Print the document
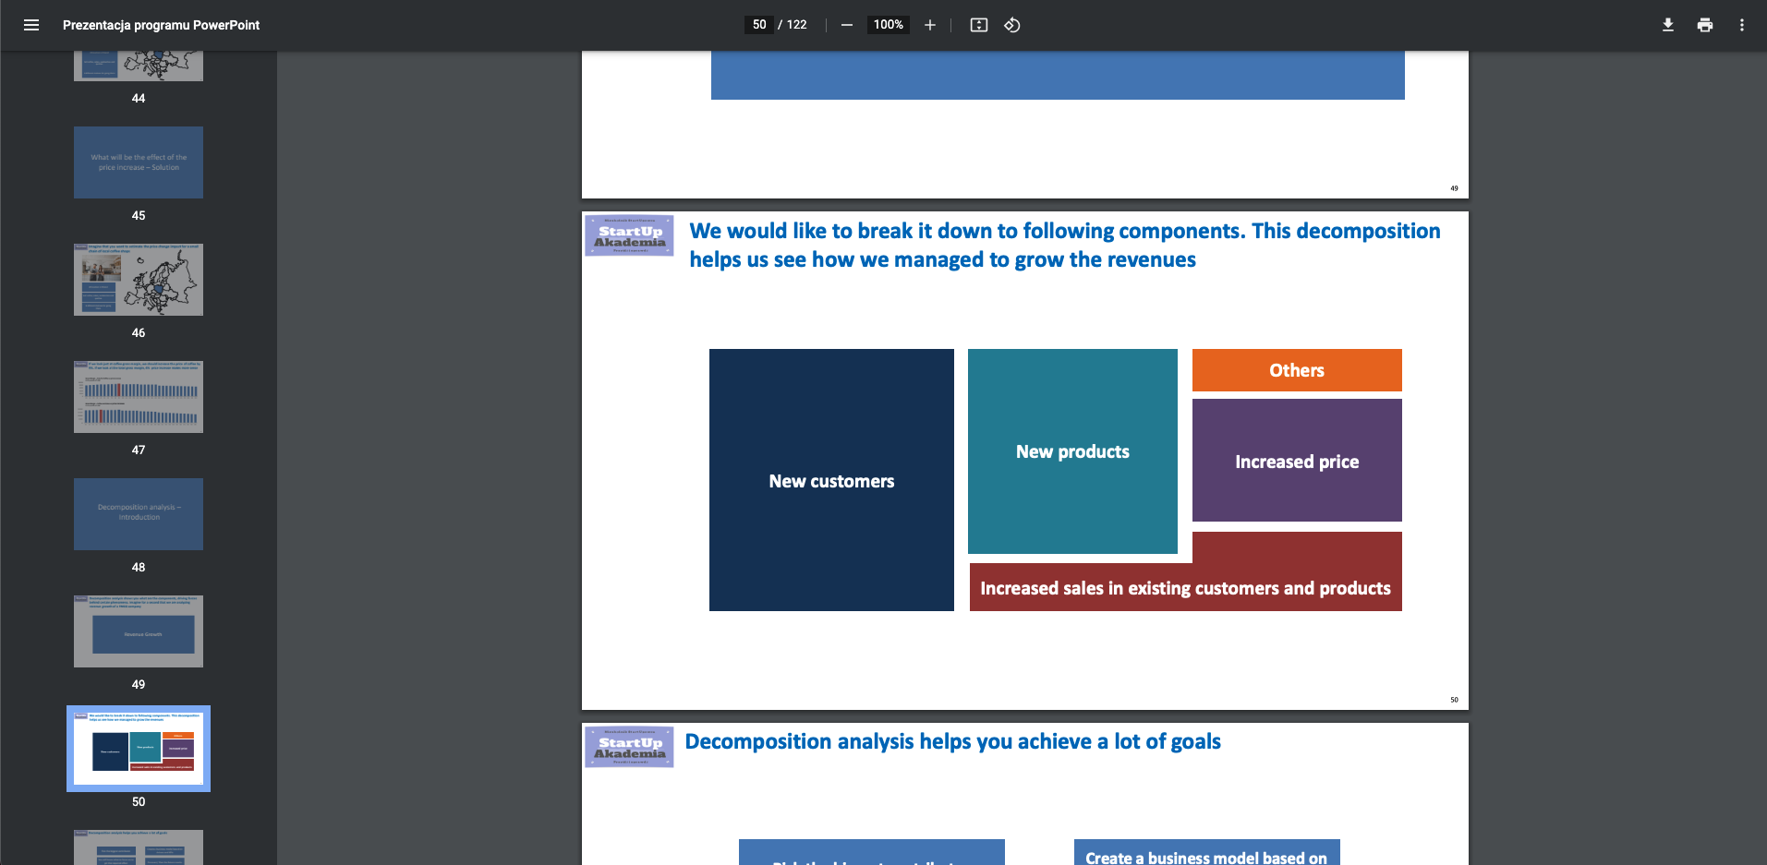Image resolution: width=1767 pixels, height=865 pixels. tap(1705, 25)
